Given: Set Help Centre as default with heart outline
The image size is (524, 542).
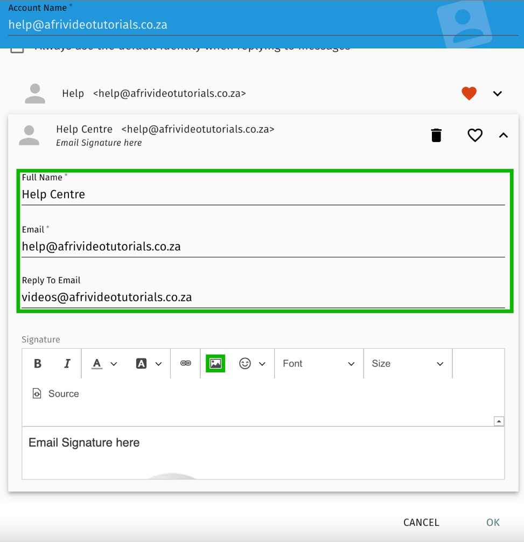Looking at the screenshot, I should (x=474, y=136).
